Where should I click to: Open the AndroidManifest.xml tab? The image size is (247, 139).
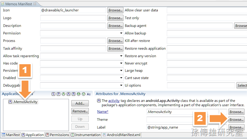point(121,135)
